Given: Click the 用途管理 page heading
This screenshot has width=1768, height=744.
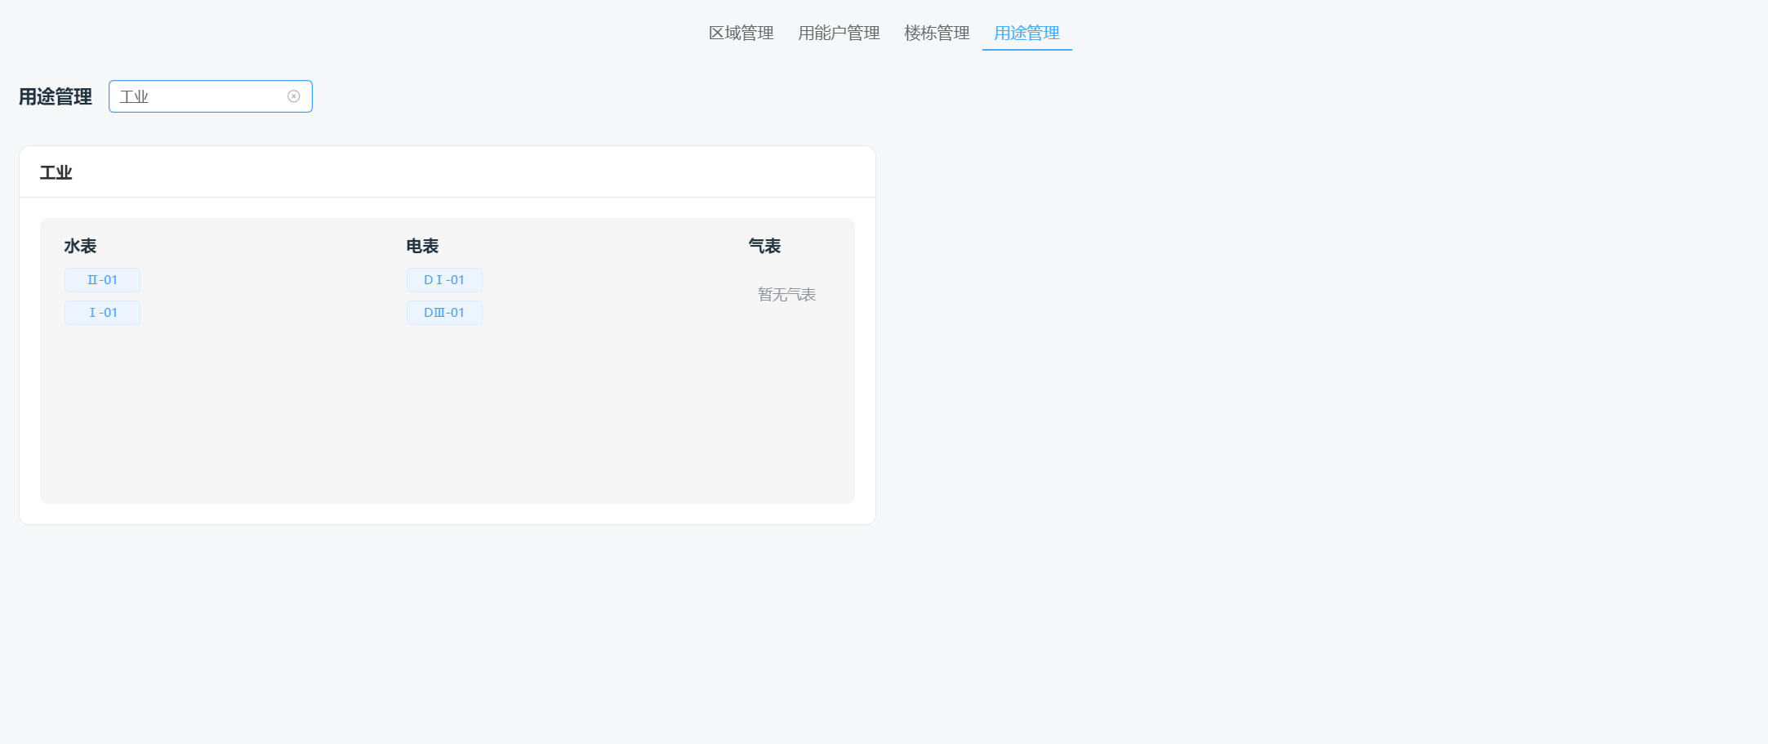Looking at the screenshot, I should [54, 96].
